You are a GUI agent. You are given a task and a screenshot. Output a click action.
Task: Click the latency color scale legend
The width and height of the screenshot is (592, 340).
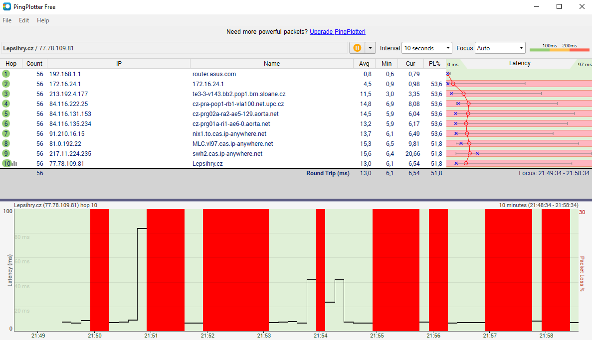559,48
